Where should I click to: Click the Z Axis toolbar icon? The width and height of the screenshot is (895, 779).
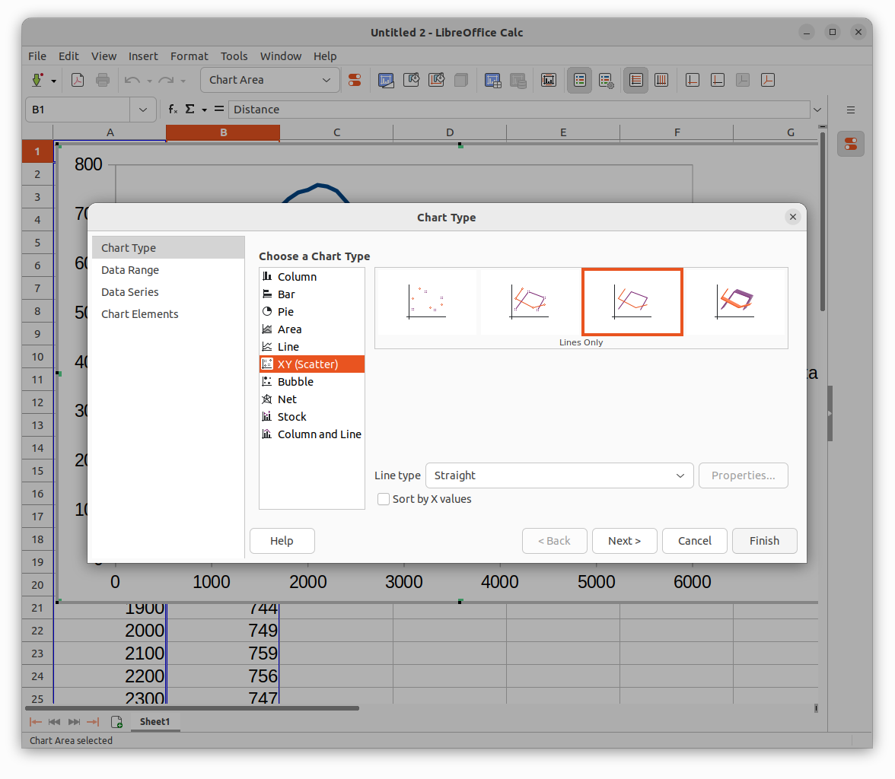(x=743, y=80)
